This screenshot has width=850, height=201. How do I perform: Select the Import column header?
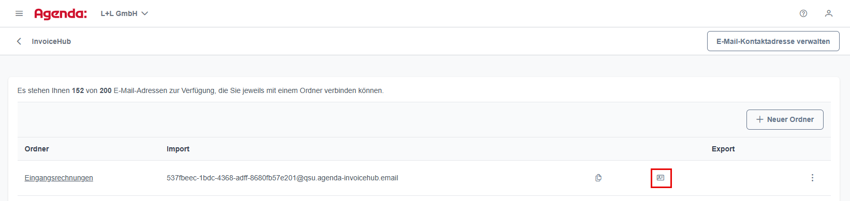point(178,149)
